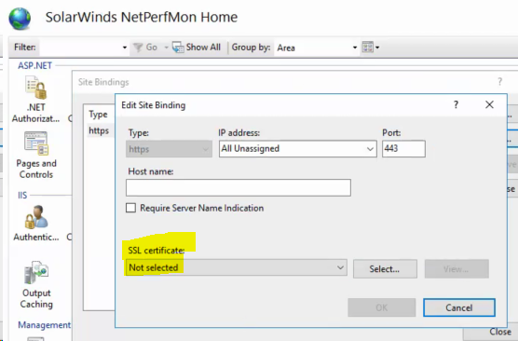This screenshot has width=518, height=341.
Task: Click the globe icon beside SolarWinds NetPerfMon Home
Action: click(20, 19)
